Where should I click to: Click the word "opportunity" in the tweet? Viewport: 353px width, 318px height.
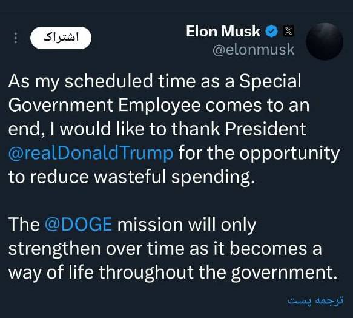tap(289, 154)
